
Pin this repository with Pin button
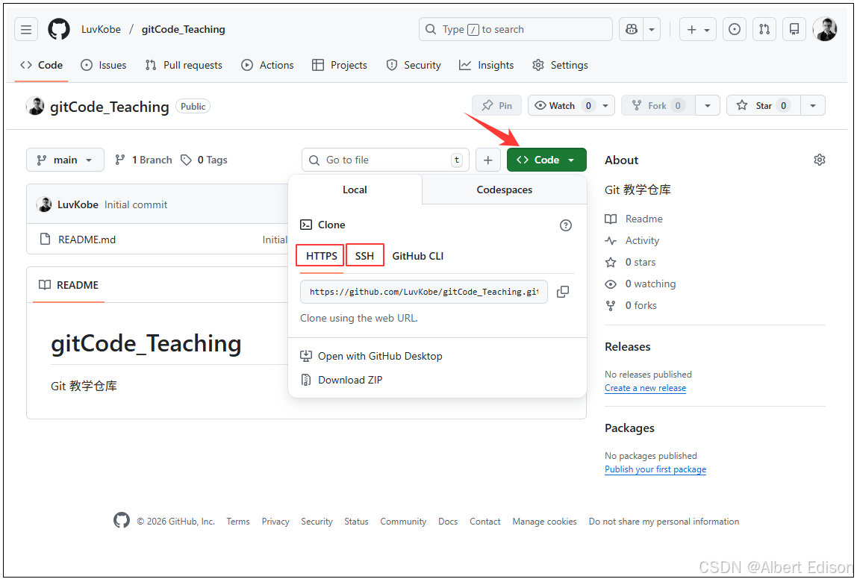point(497,105)
